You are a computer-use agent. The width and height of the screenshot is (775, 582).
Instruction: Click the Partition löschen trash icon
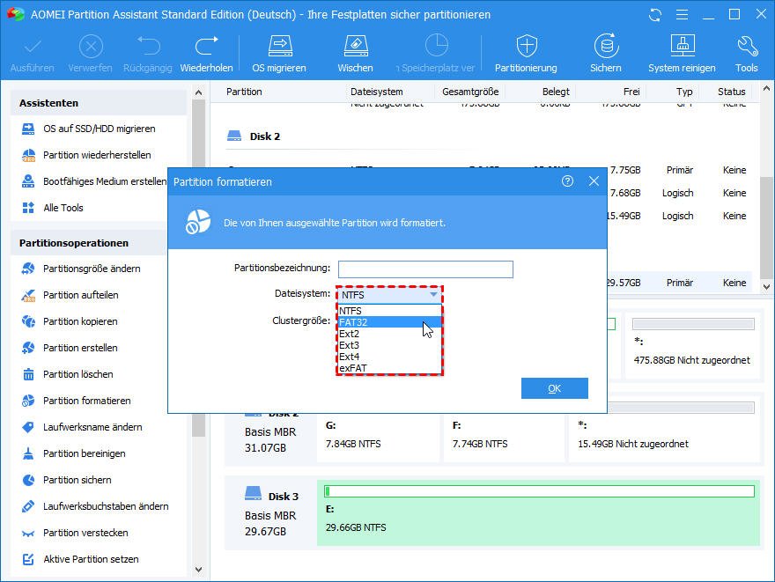tap(28, 374)
